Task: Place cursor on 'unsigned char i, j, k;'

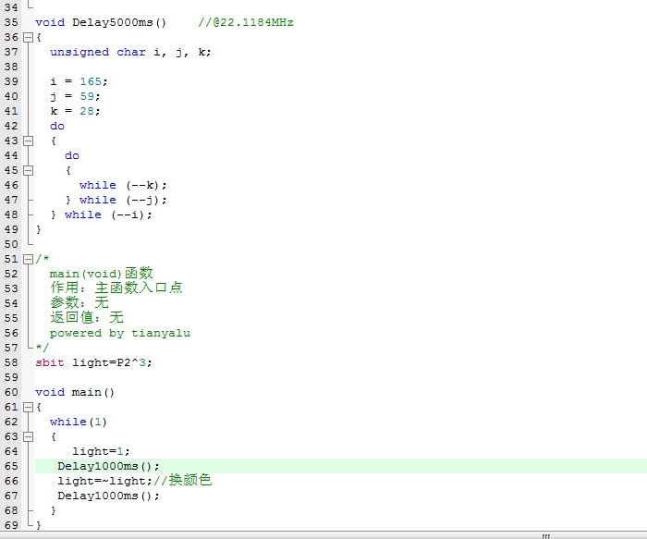Action: (130, 52)
